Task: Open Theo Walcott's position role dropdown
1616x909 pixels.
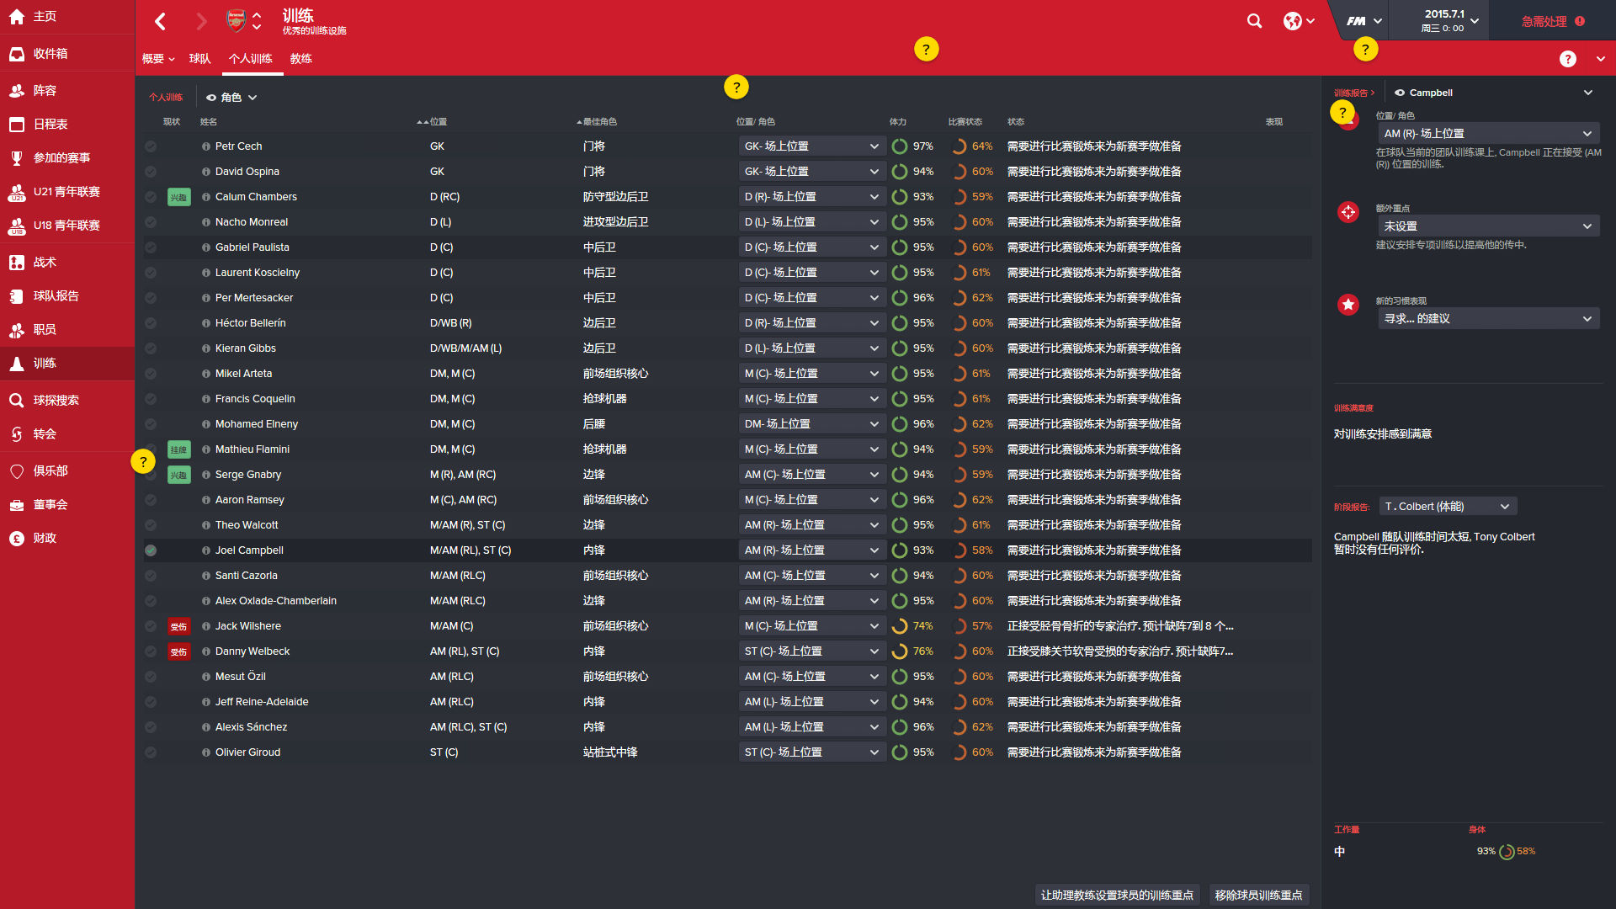Action: pos(811,525)
